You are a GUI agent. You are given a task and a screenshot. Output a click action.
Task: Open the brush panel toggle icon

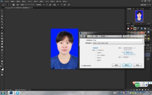click(14, 5)
